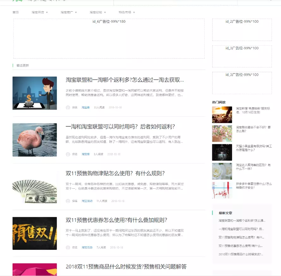This screenshot has height=276, width=281.
Task: Open article 淘宝联盟和一淘哪个返利多
Action: point(125,80)
